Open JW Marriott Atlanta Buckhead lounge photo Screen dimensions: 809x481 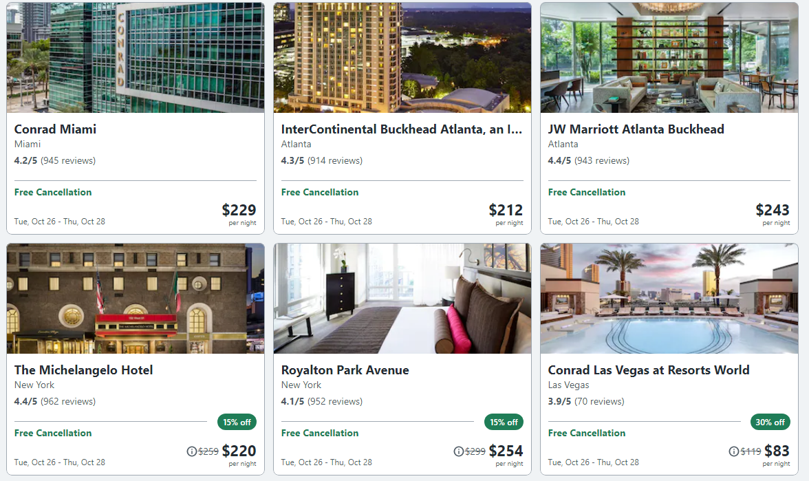669,57
